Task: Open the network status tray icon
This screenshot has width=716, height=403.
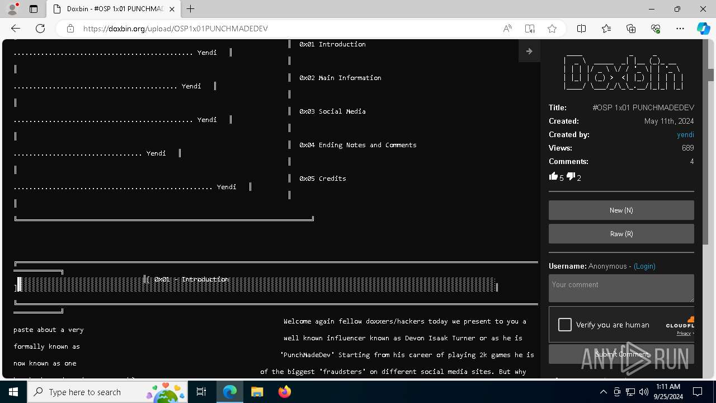Action: pyautogui.click(x=630, y=392)
